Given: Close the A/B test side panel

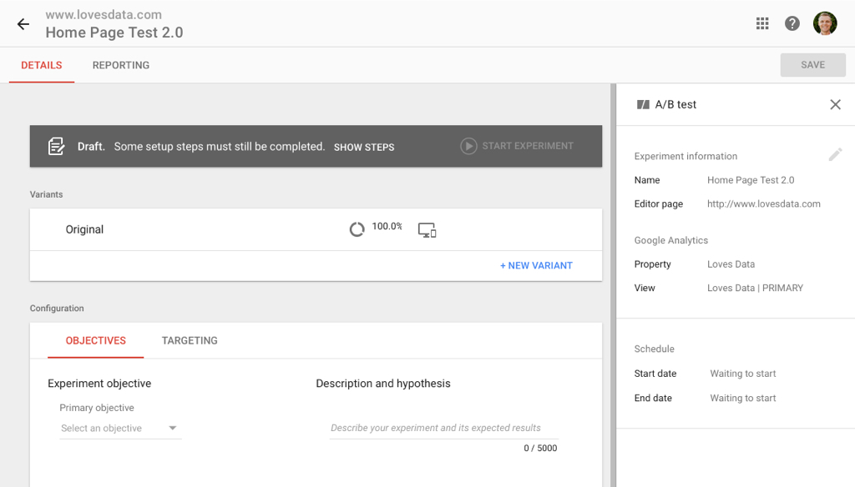Looking at the screenshot, I should [x=835, y=104].
